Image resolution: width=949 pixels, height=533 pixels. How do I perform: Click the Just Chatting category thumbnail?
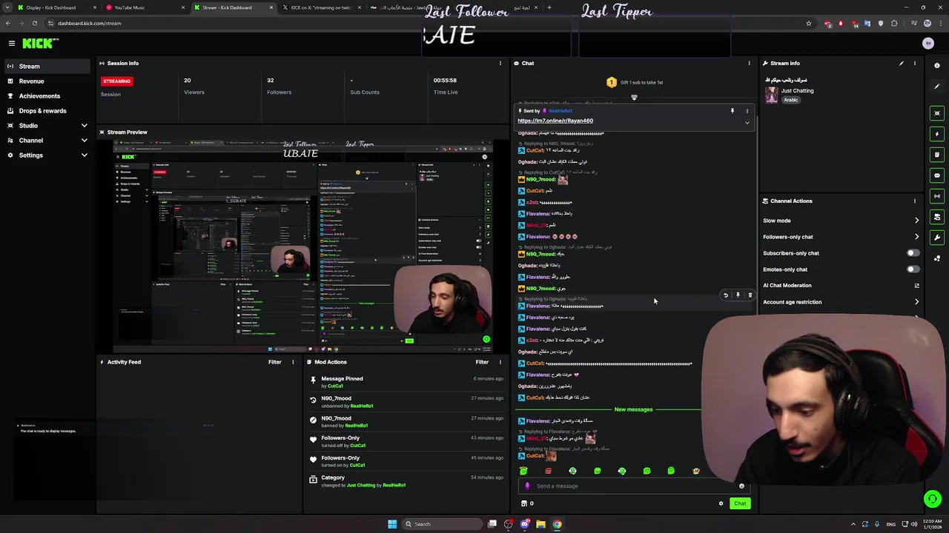coord(771,95)
